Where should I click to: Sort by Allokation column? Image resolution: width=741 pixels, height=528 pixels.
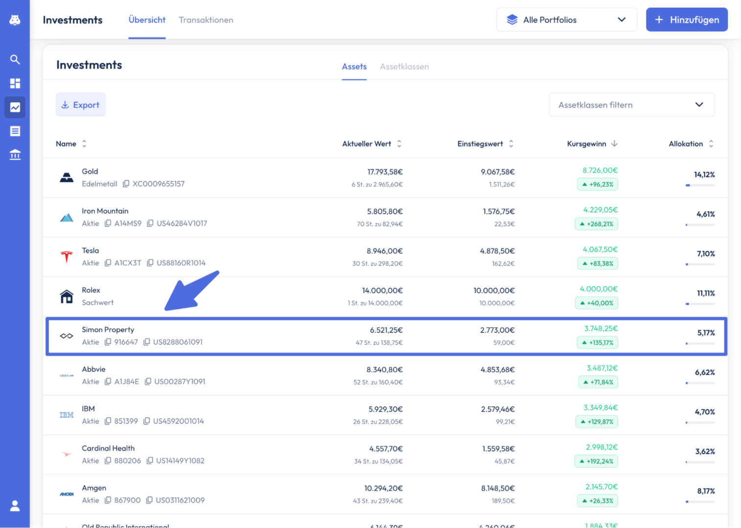[x=691, y=144]
